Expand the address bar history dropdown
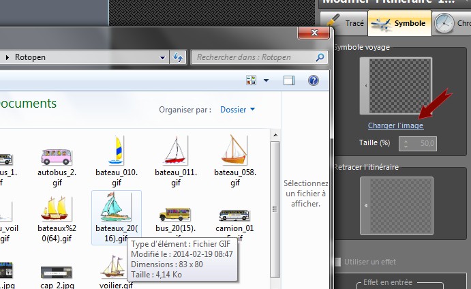Screen dimensions: 471x289 tap(162, 57)
